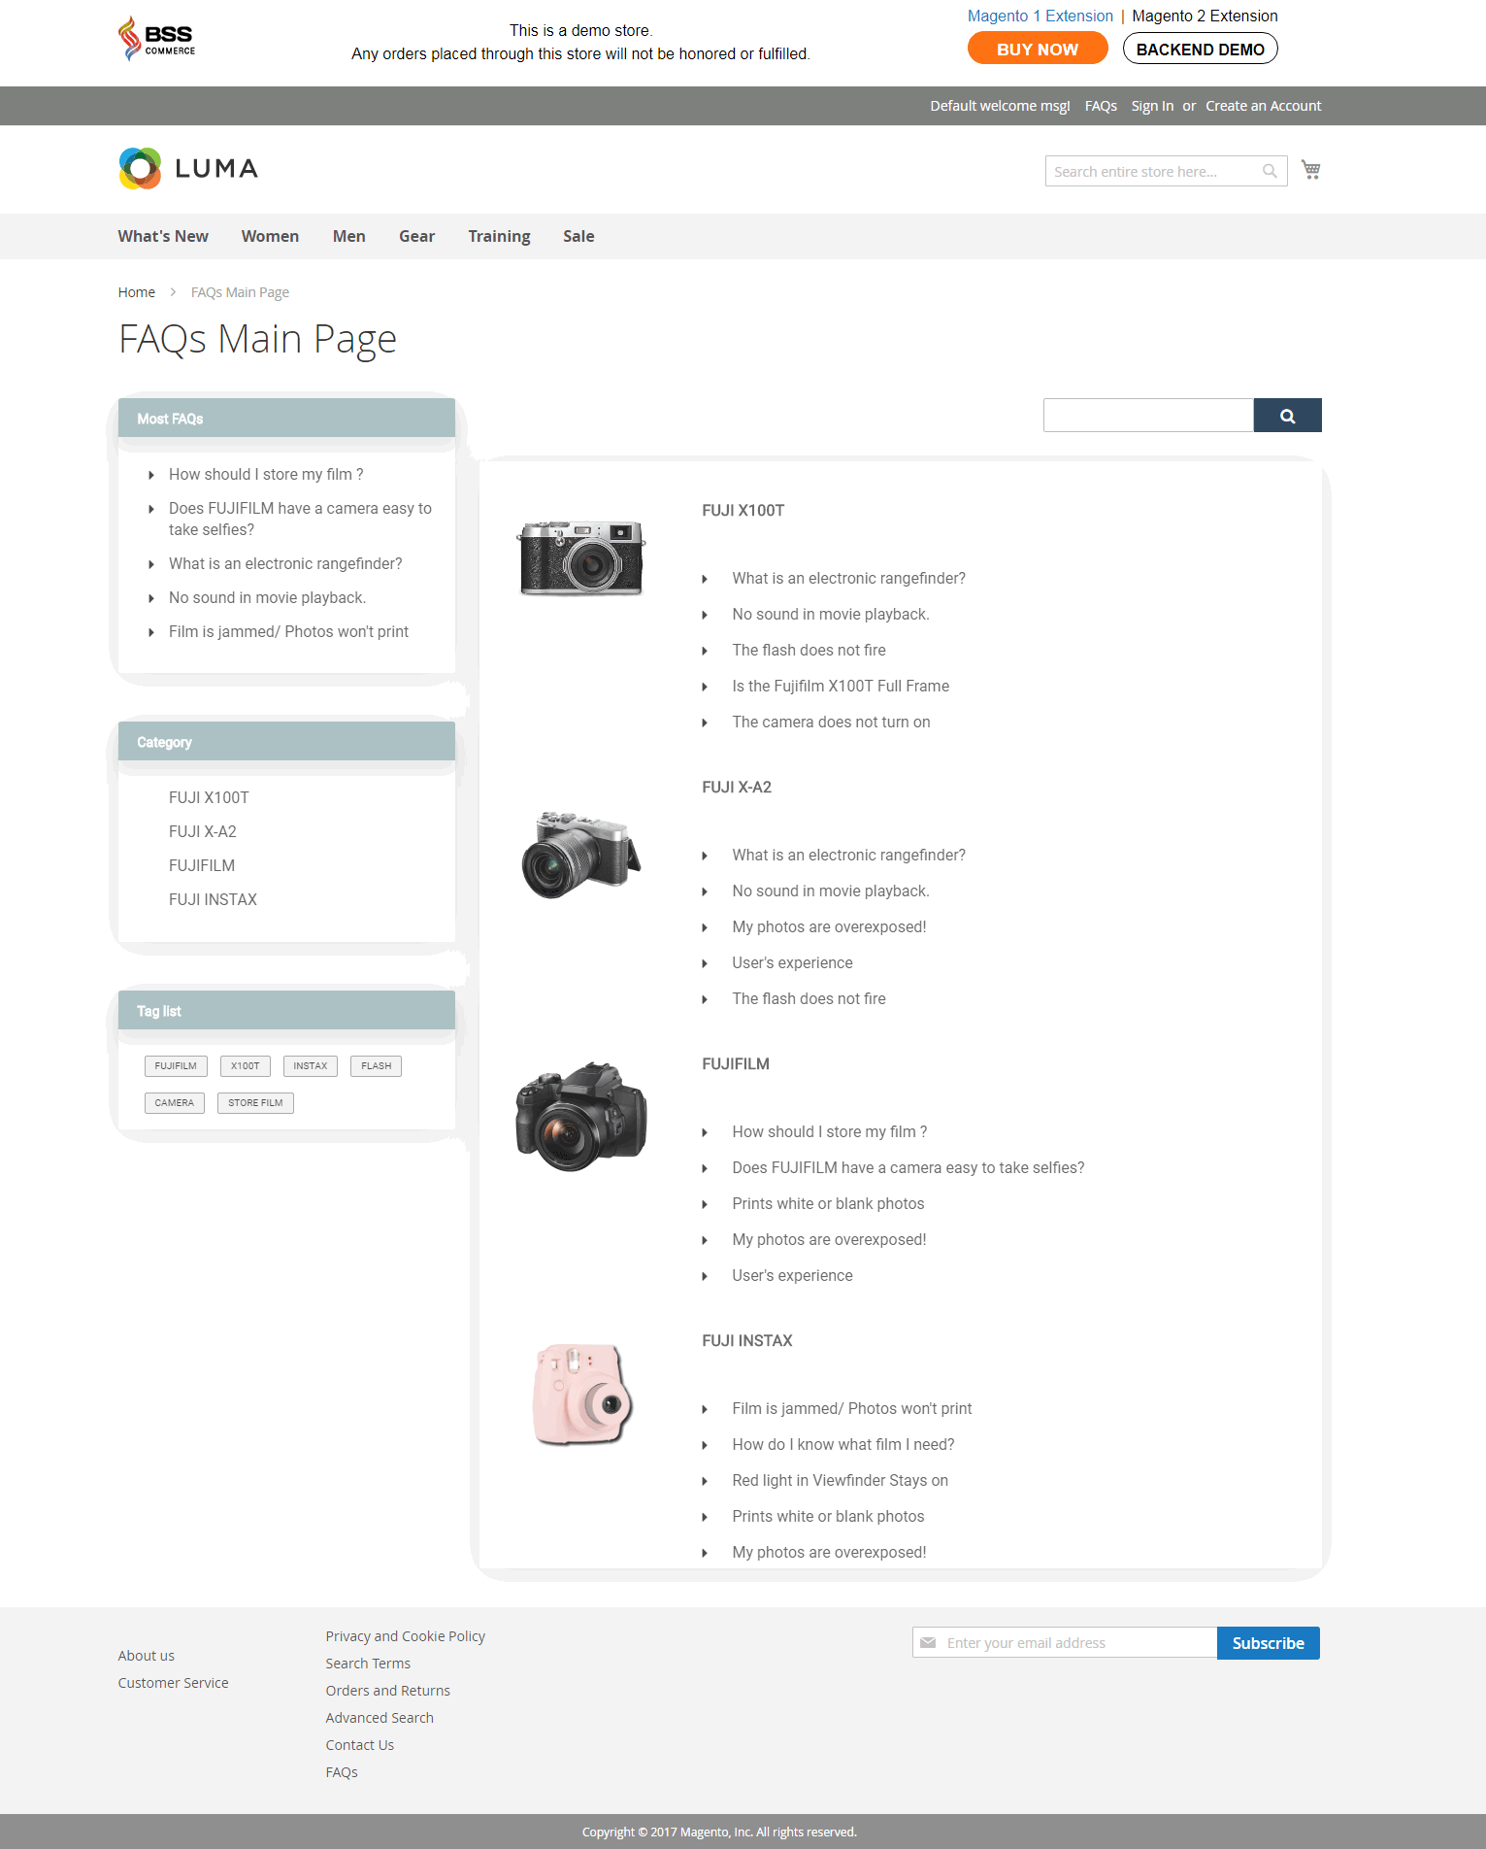Screen dimensions: 1486x1849
Task: Open the FUJI INSTAX section heading
Action: (x=747, y=1340)
